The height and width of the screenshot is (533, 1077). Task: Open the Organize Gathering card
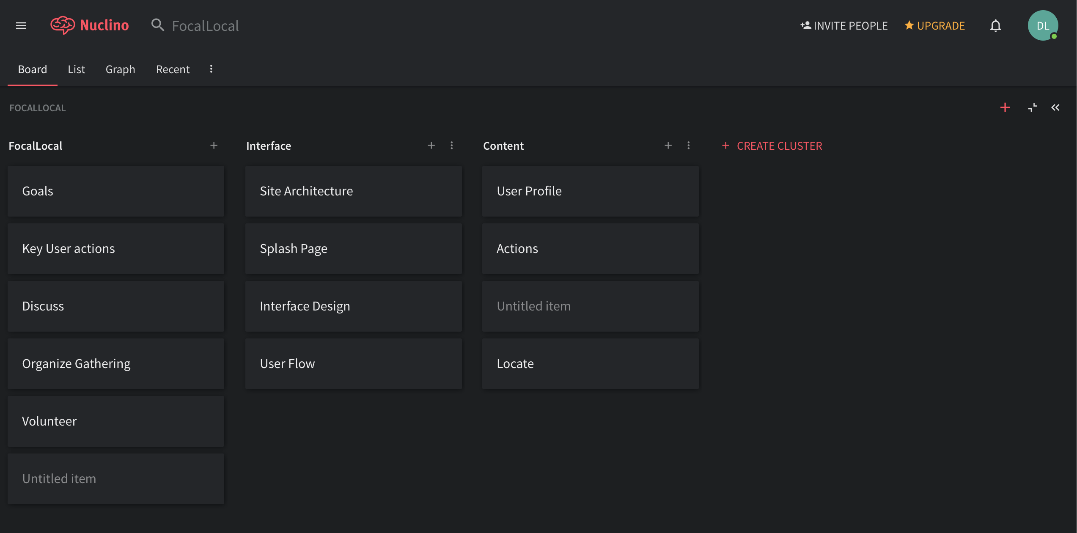116,364
